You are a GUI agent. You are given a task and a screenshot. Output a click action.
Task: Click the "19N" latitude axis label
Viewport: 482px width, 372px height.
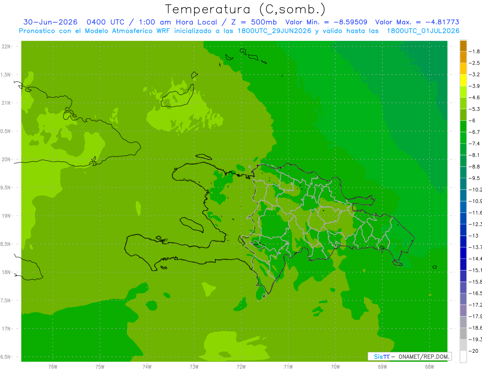[6, 216]
